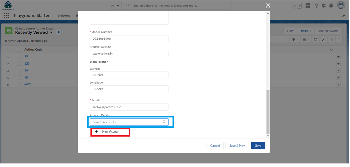
Task: Open the App Launcher grid icon
Action: coord(7,15)
